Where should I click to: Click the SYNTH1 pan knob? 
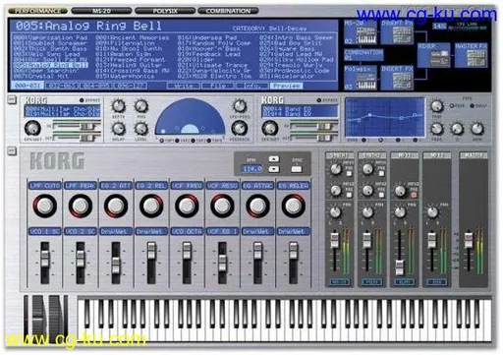point(335,212)
